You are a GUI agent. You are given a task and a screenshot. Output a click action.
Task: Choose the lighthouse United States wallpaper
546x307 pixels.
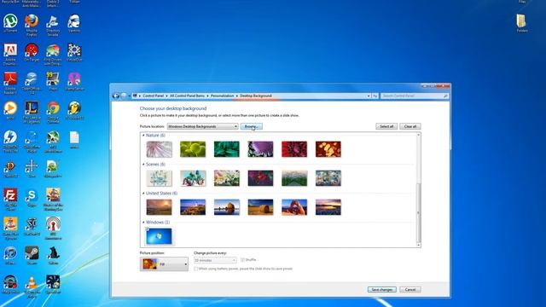coord(193,207)
